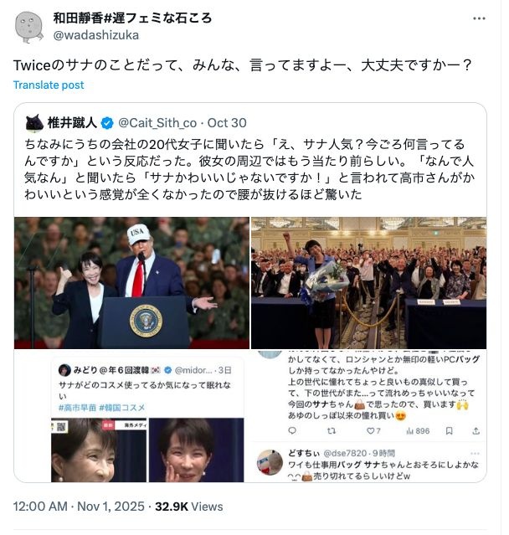Screen dimensions: 509x535
Task: Open the Oct 30 timestamp of quoted post
Action: click(227, 123)
